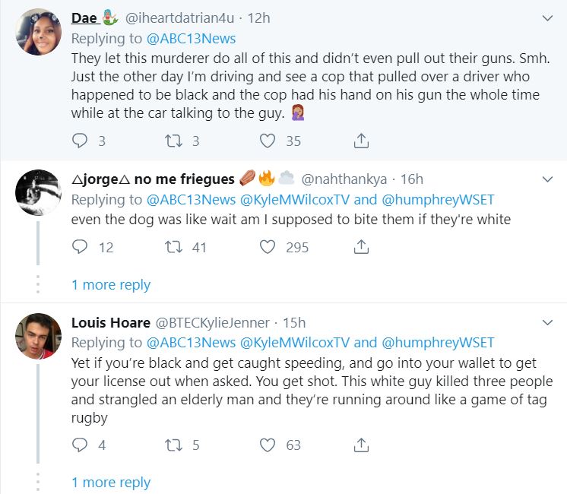Open @ABC13News link in Dae's tweet
567x494 pixels.
point(191,38)
